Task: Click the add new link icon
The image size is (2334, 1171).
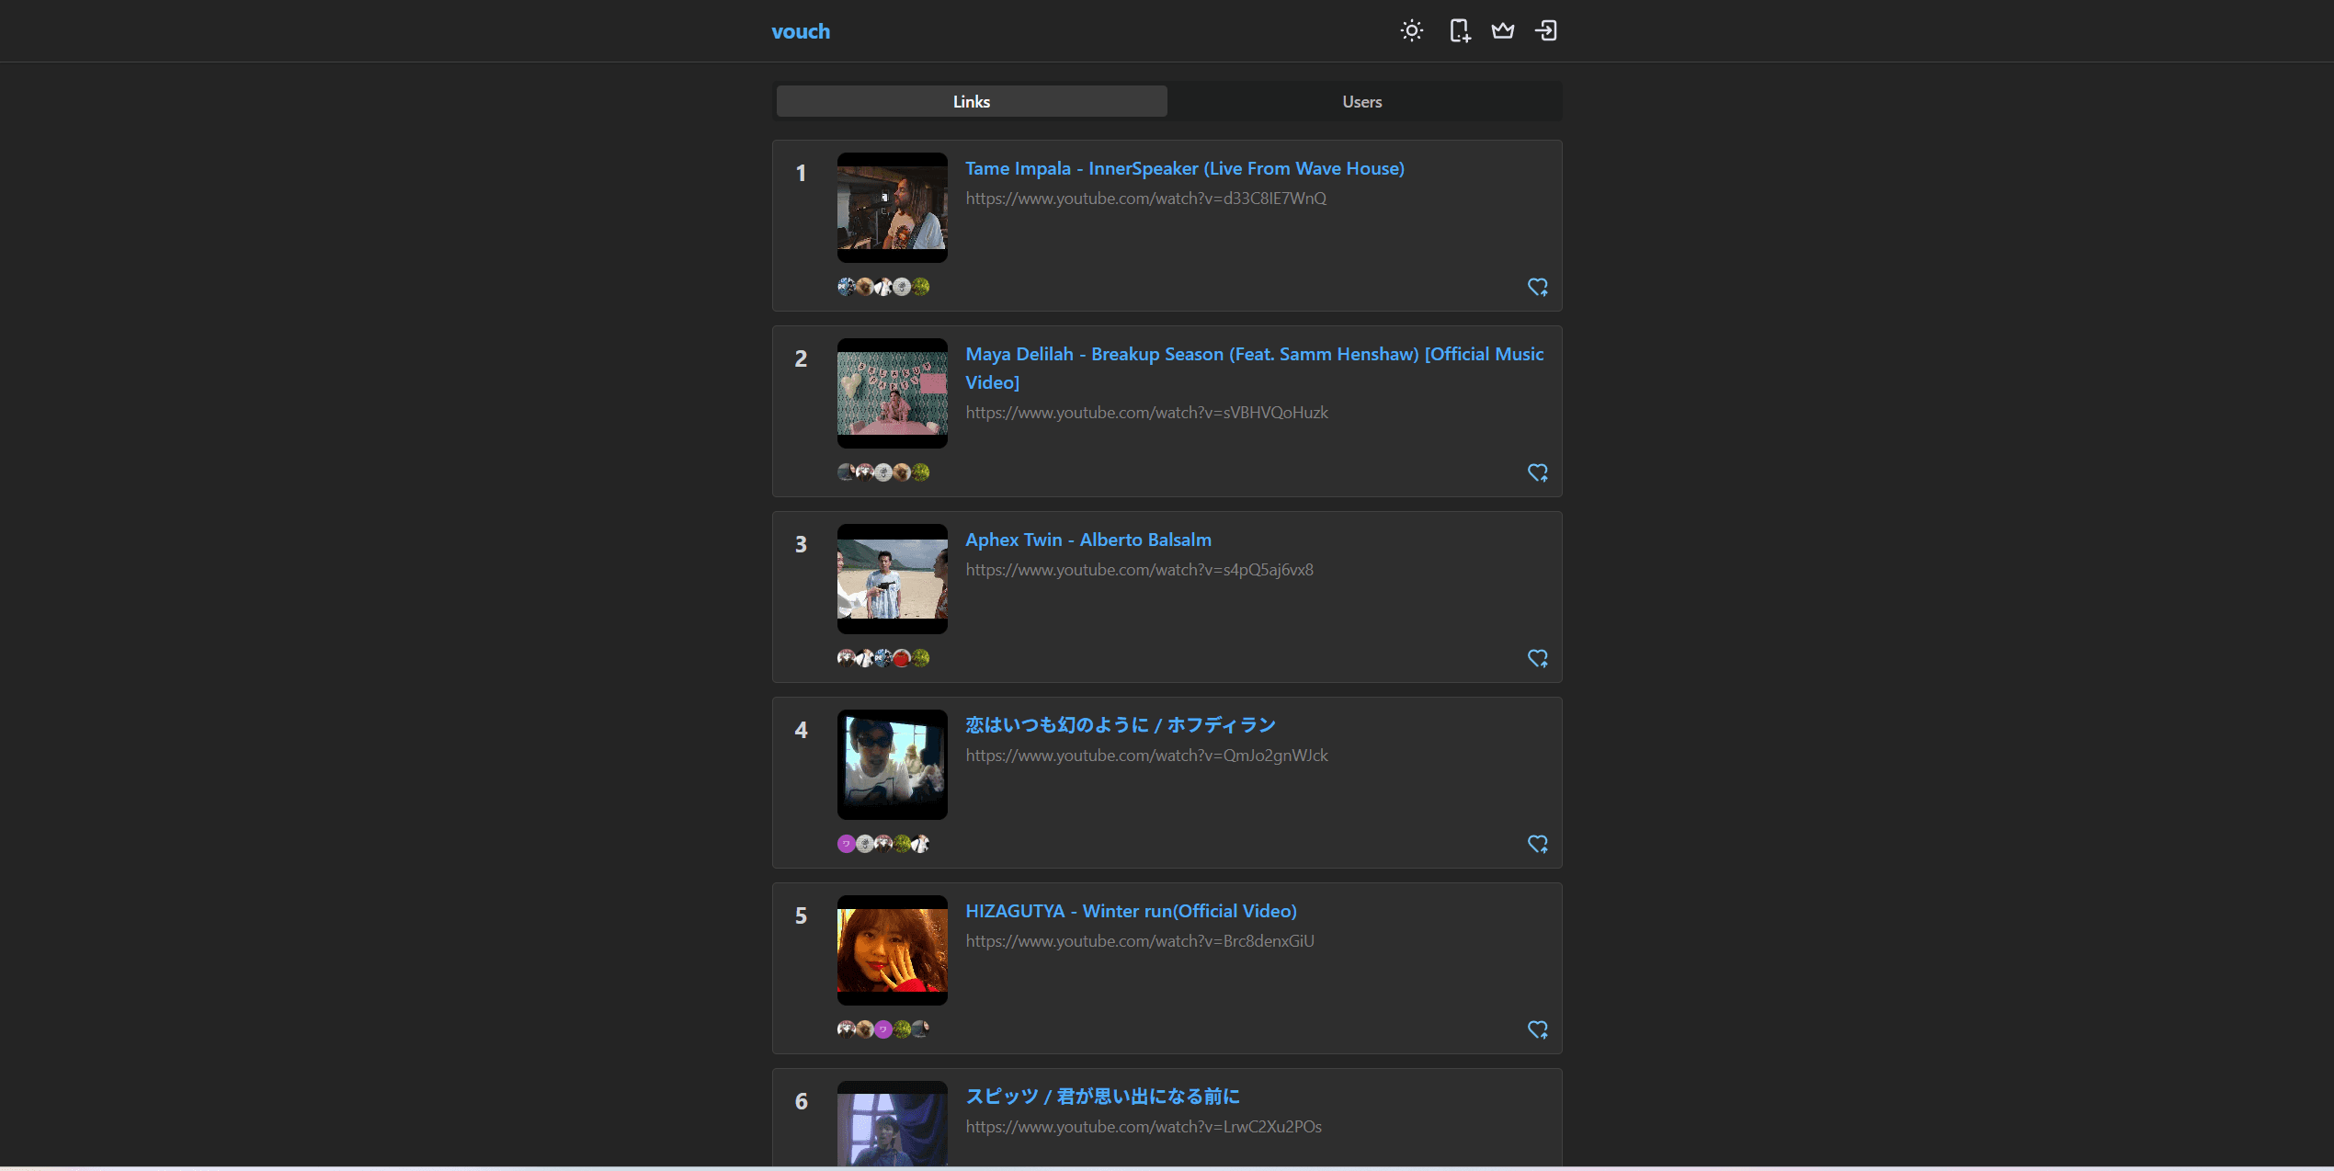Action: [1459, 30]
